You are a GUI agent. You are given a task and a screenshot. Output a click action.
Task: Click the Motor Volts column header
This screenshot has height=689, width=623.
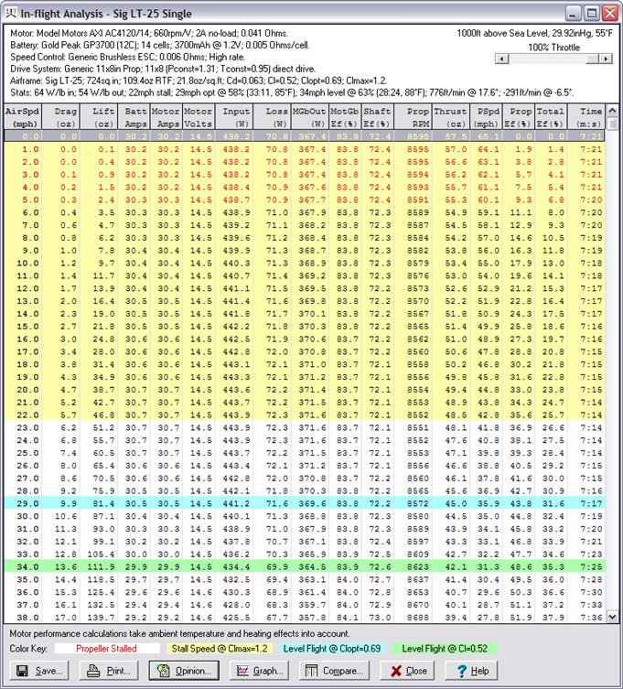click(x=199, y=117)
